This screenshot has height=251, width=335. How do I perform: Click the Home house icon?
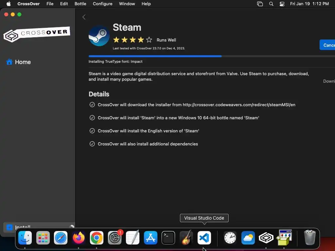9,62
